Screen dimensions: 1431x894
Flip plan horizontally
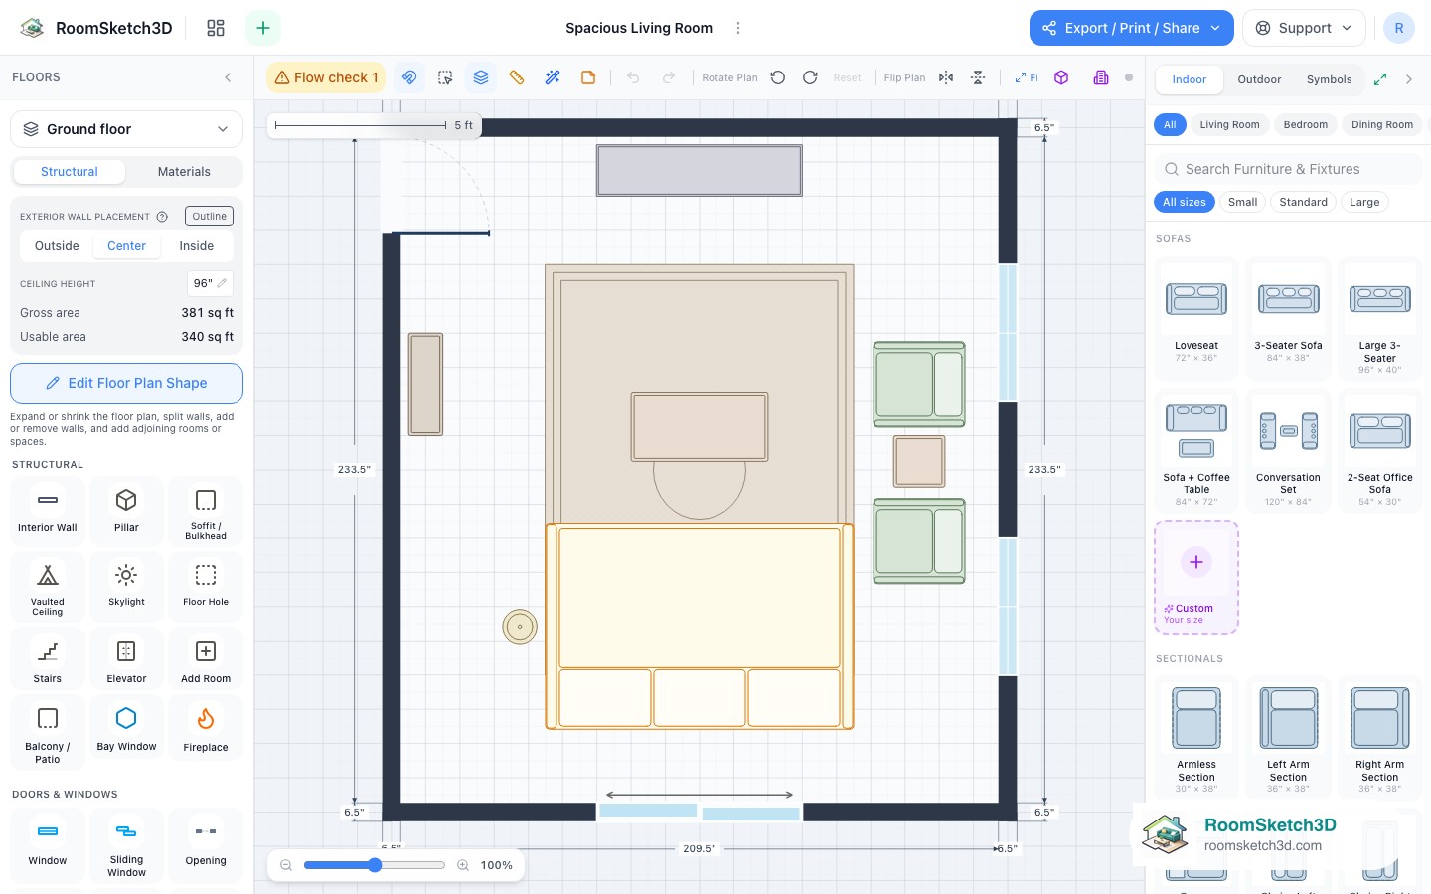tap(946, 77)
